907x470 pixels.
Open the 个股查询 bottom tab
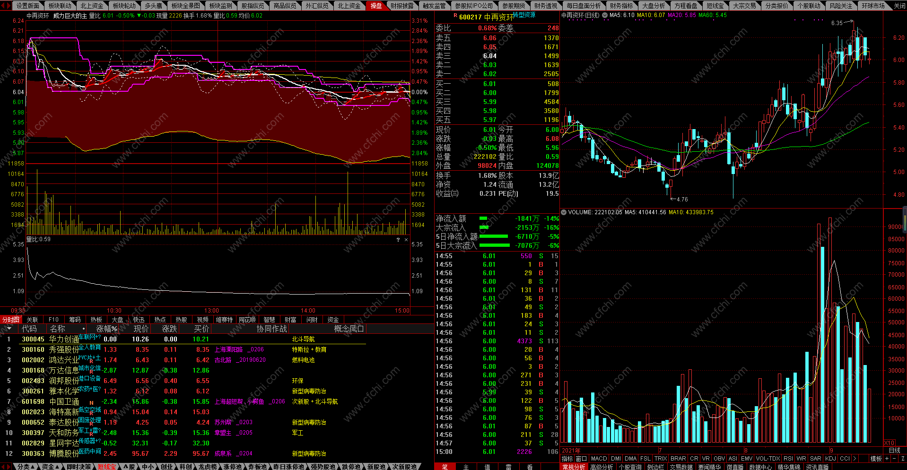pos(630,467)
